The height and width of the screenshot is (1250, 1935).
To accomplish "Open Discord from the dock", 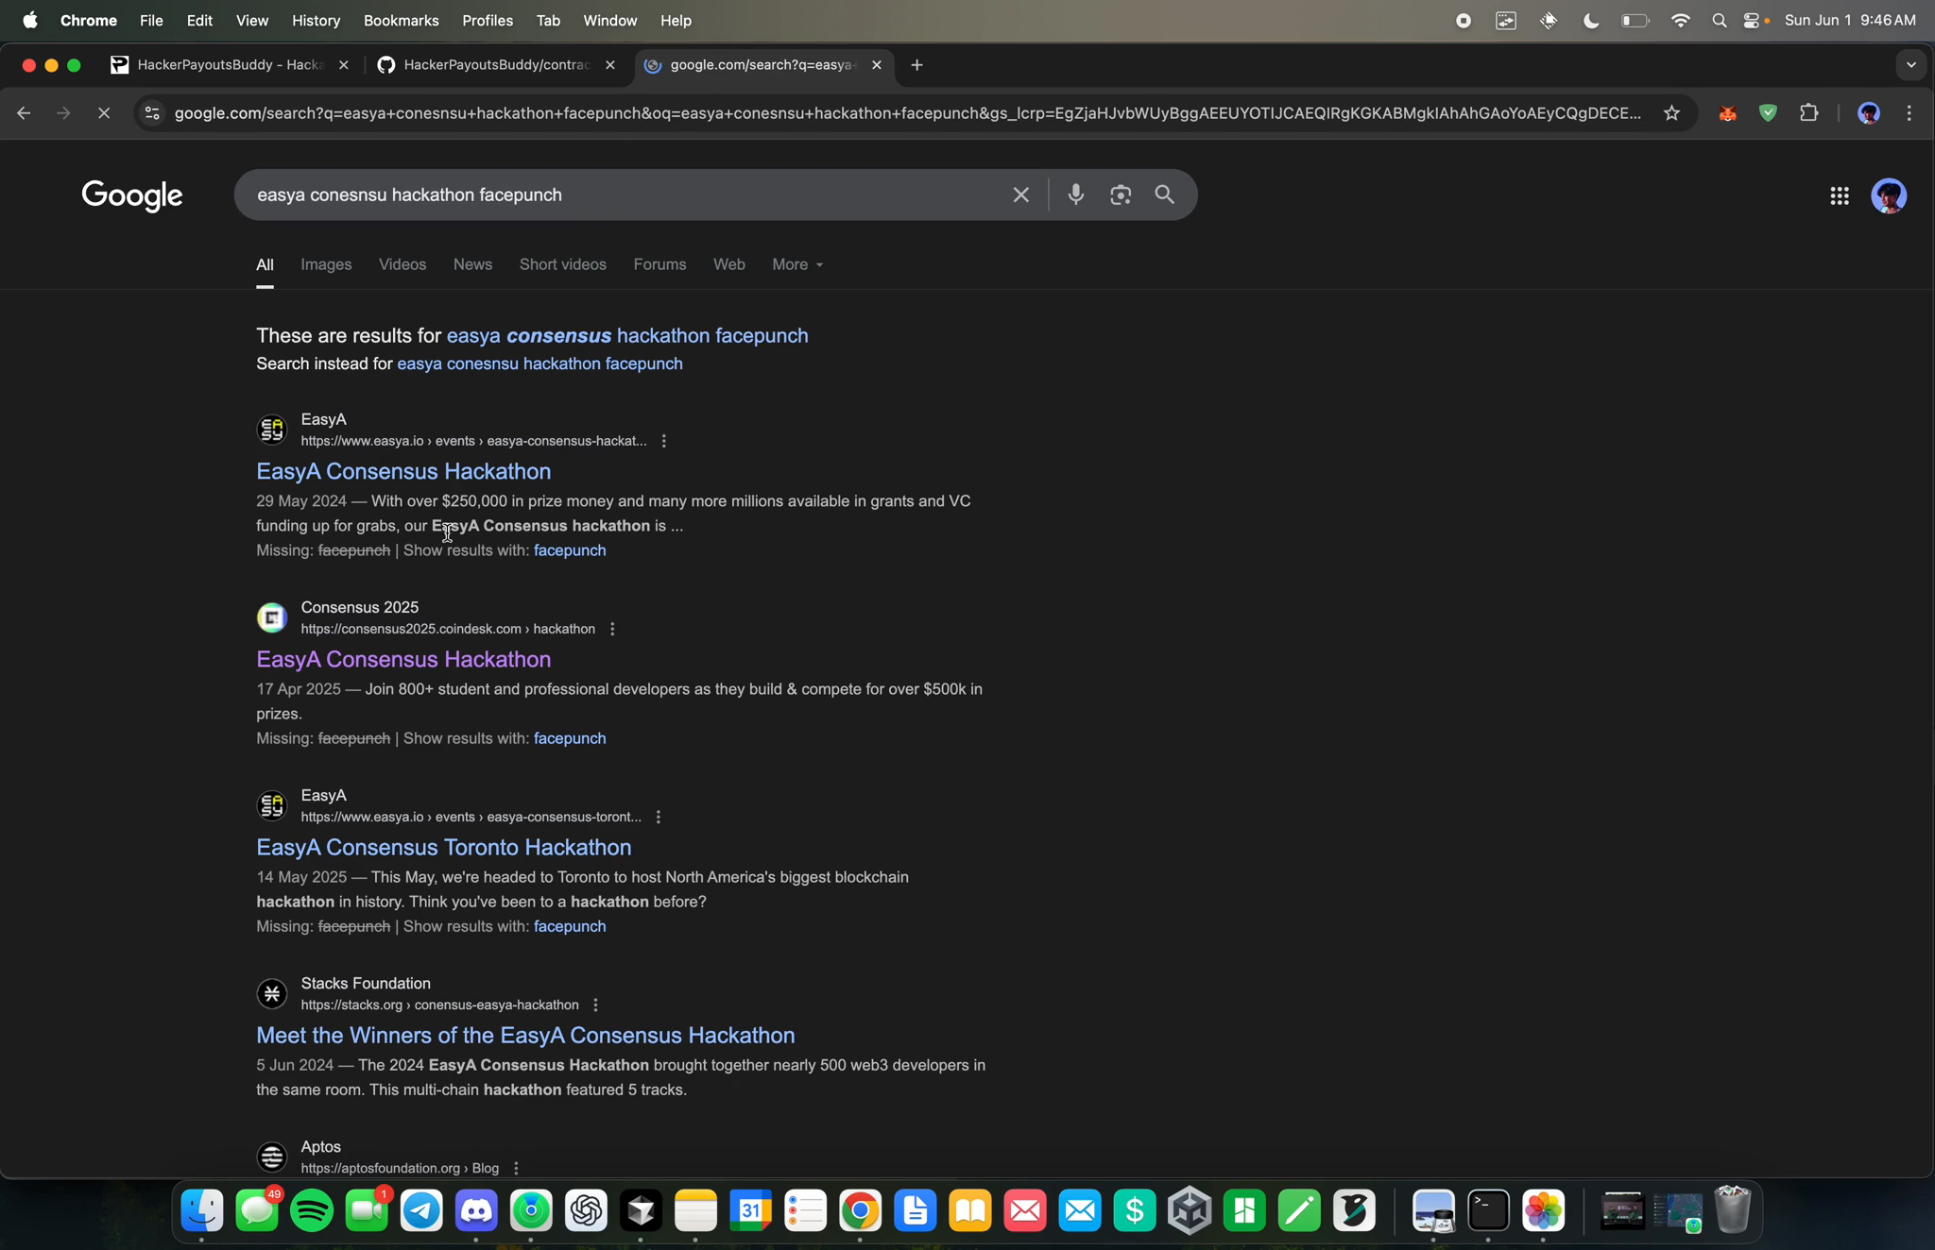I will tap(476, 1210).
